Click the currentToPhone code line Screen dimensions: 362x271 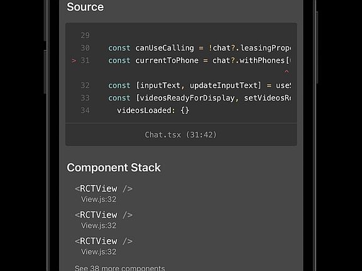pyautogui.click(x=199, y=61)
